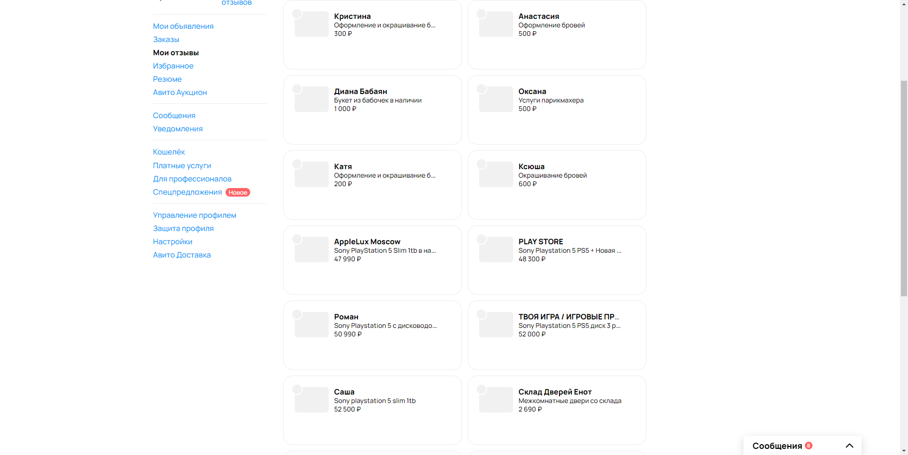This screenshot has width=908, height=455.
Task: Click ТВОЯ ИГРА listing thumbnail
Action: point(496,325)
